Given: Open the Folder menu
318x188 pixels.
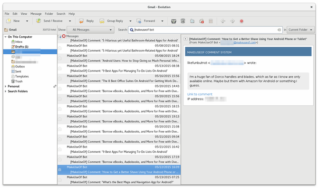Looking at the screenshot, I should (49, 14).
